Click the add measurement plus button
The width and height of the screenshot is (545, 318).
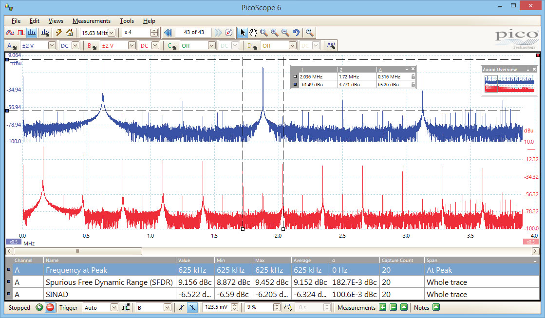(383, 307)
